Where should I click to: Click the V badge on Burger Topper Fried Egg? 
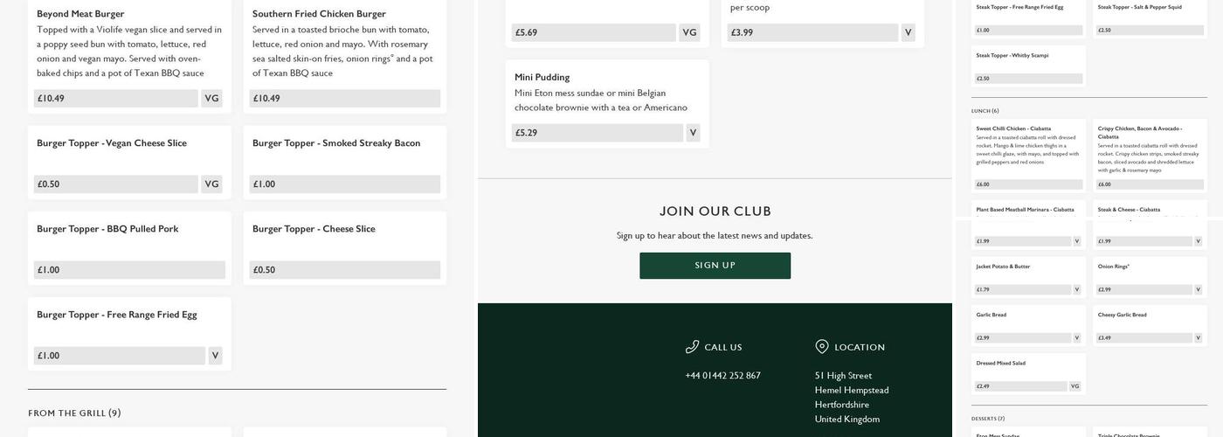point(215,356)
